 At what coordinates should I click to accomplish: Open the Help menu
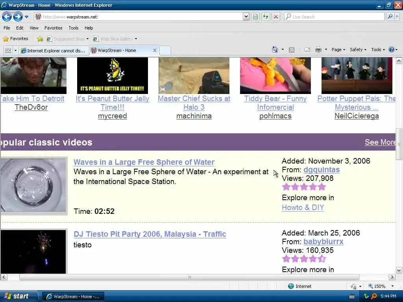89,28
